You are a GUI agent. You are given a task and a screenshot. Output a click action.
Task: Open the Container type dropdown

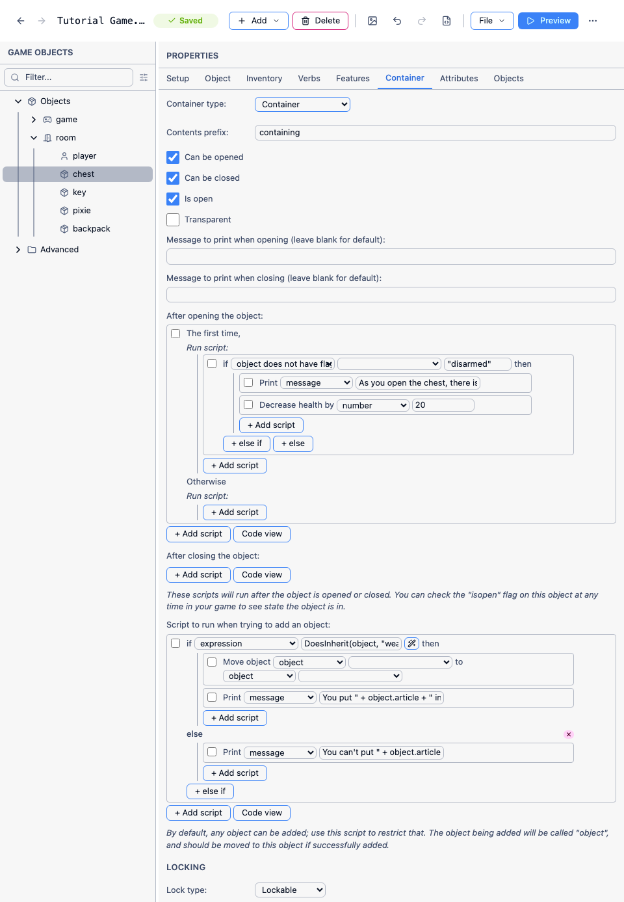(x=302, y=104)
